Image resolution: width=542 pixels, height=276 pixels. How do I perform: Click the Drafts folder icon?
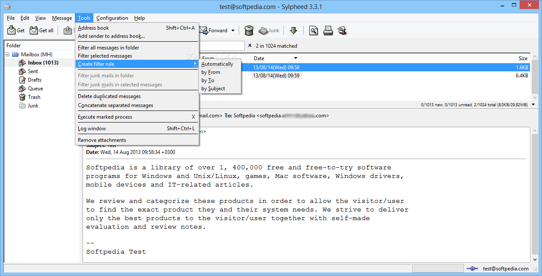point(22,80)
